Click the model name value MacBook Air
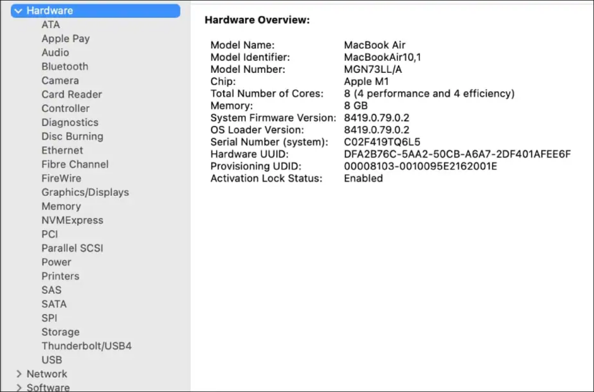Image resolution: width=594 pixels, height=392 pixels. (375, 45)
